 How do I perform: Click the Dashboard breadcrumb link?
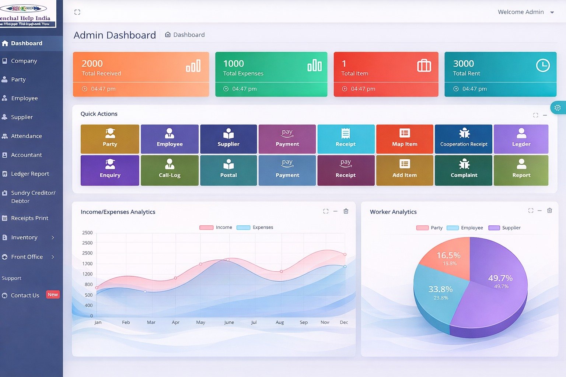pyautogui.click(x=189, y=34)
